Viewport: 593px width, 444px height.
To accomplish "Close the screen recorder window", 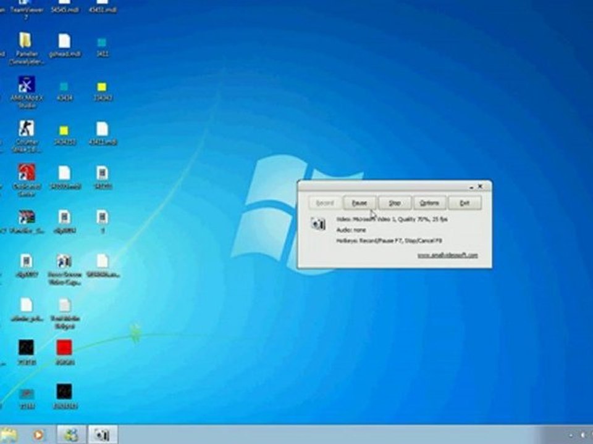I will (x=481, y=186).
